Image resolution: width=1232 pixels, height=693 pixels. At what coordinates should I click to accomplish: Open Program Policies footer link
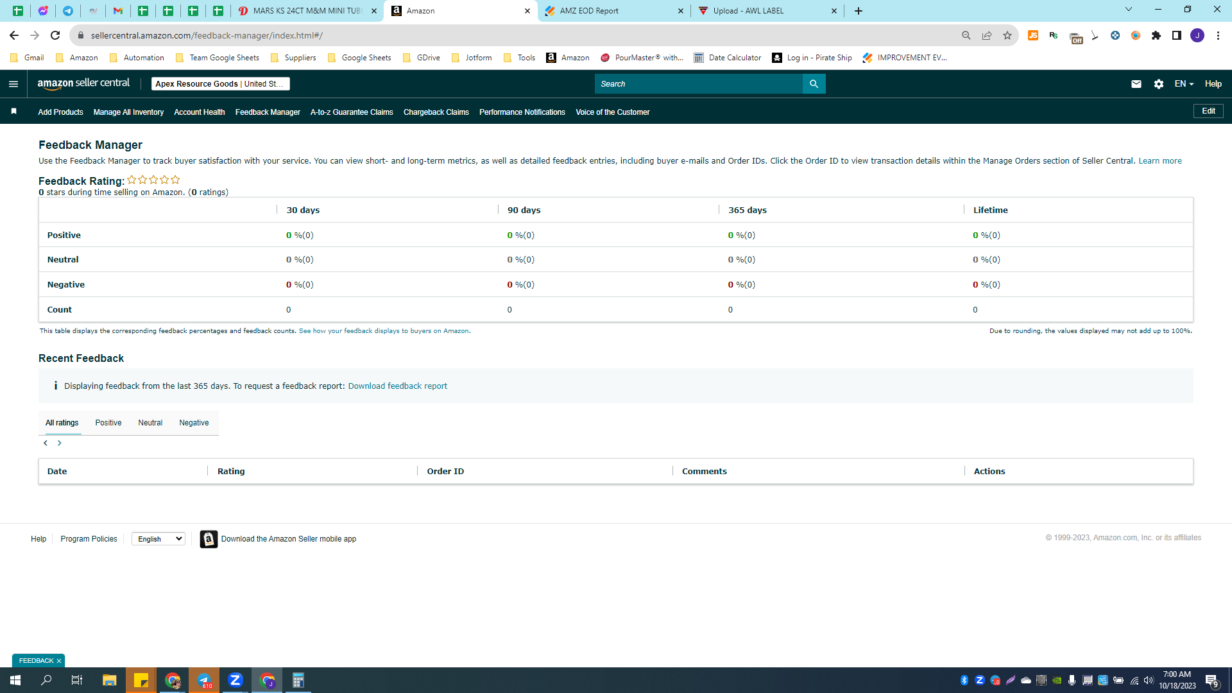tap(89, 539)
